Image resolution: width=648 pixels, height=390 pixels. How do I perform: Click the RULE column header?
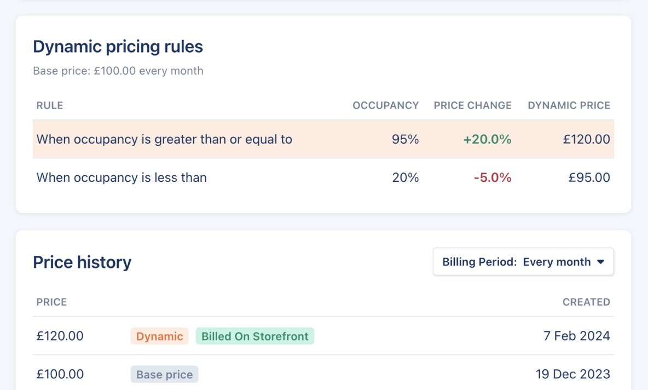click(50, 105)
